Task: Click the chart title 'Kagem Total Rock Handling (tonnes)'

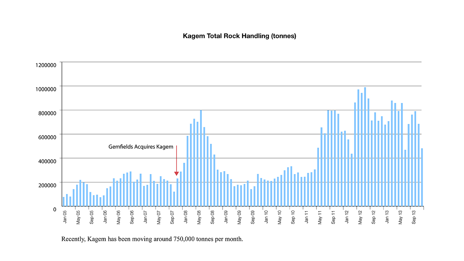Action: (x=239, y=36)
